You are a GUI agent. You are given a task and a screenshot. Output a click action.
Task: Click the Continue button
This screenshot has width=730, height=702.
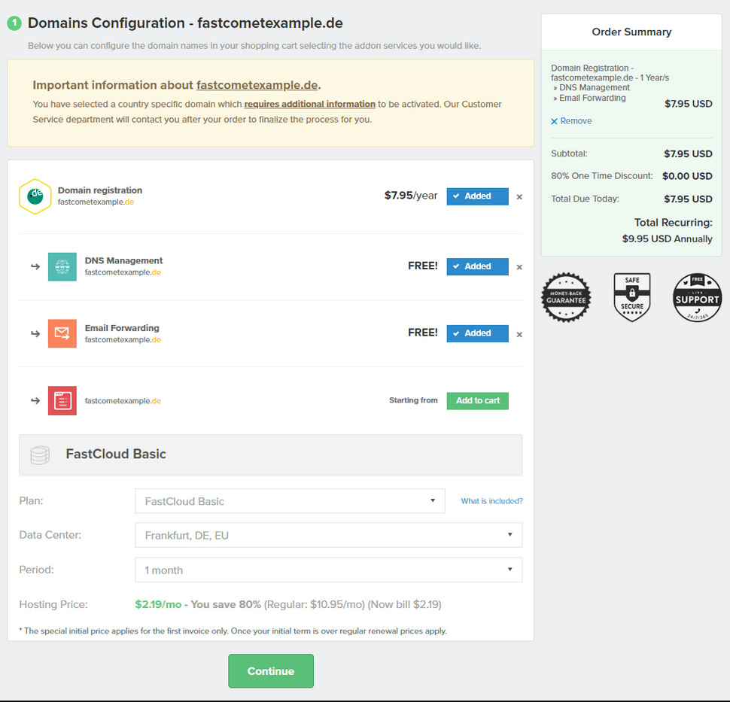point(271,671)
